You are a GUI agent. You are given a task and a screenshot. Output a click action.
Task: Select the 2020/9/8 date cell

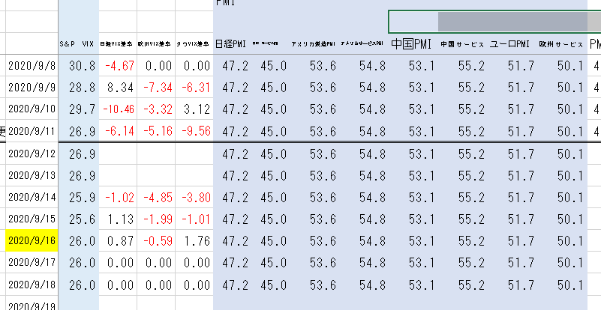[x=30, y=66]
